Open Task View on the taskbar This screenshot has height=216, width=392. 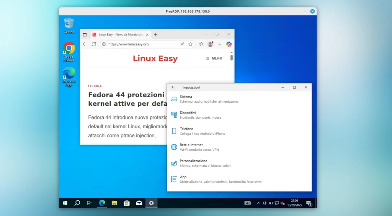tap(89, 203)
